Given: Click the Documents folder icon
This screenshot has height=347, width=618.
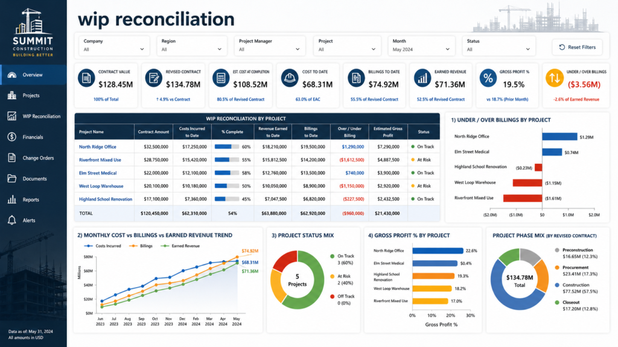Looking at the screenshot, I should coord(12,178).
